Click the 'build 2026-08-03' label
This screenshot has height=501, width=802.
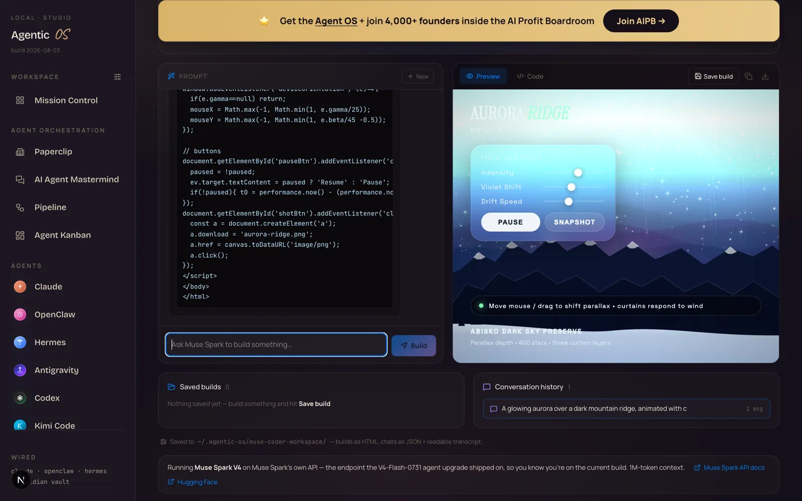tap(36, 51)
